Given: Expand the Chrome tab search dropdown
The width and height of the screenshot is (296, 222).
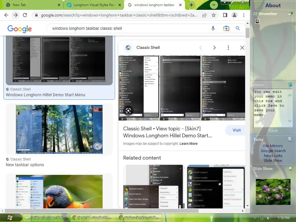Looking at the screenshot, I should tap(214, 5).
